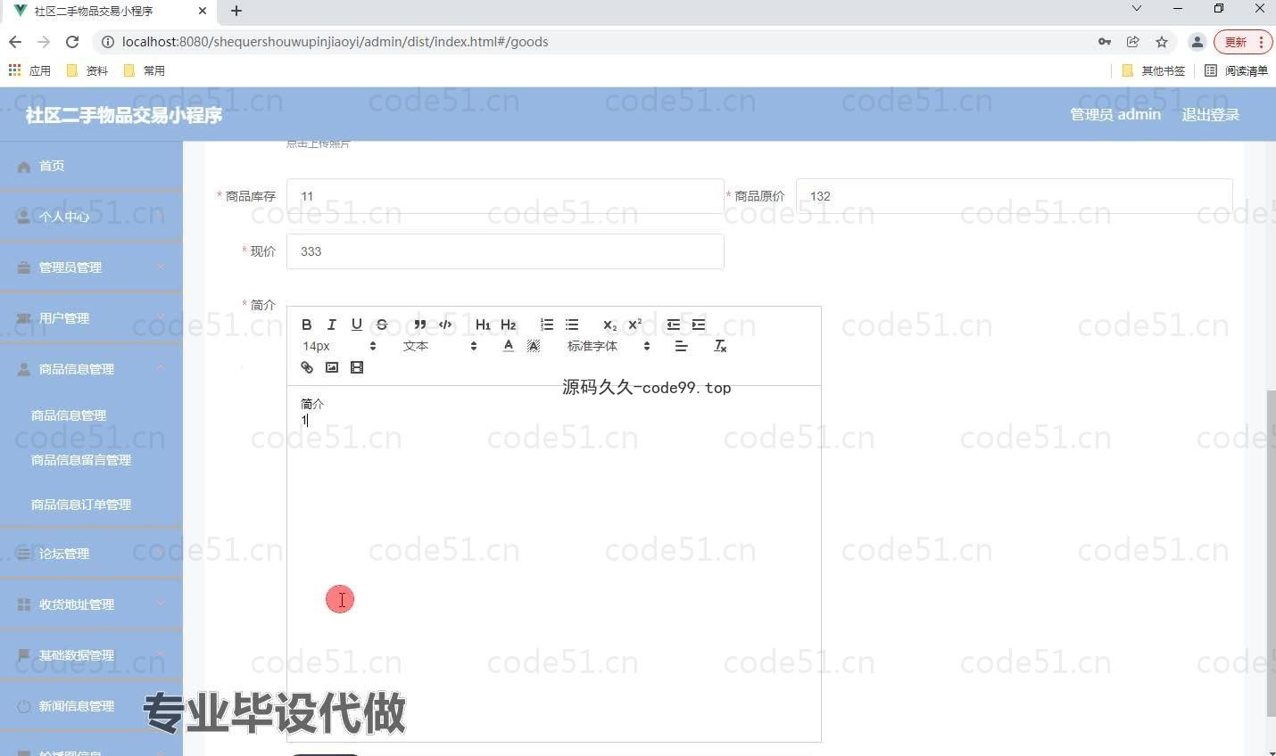Apply subscript formatting
The image size is (1276, 756).
point(610,325)
